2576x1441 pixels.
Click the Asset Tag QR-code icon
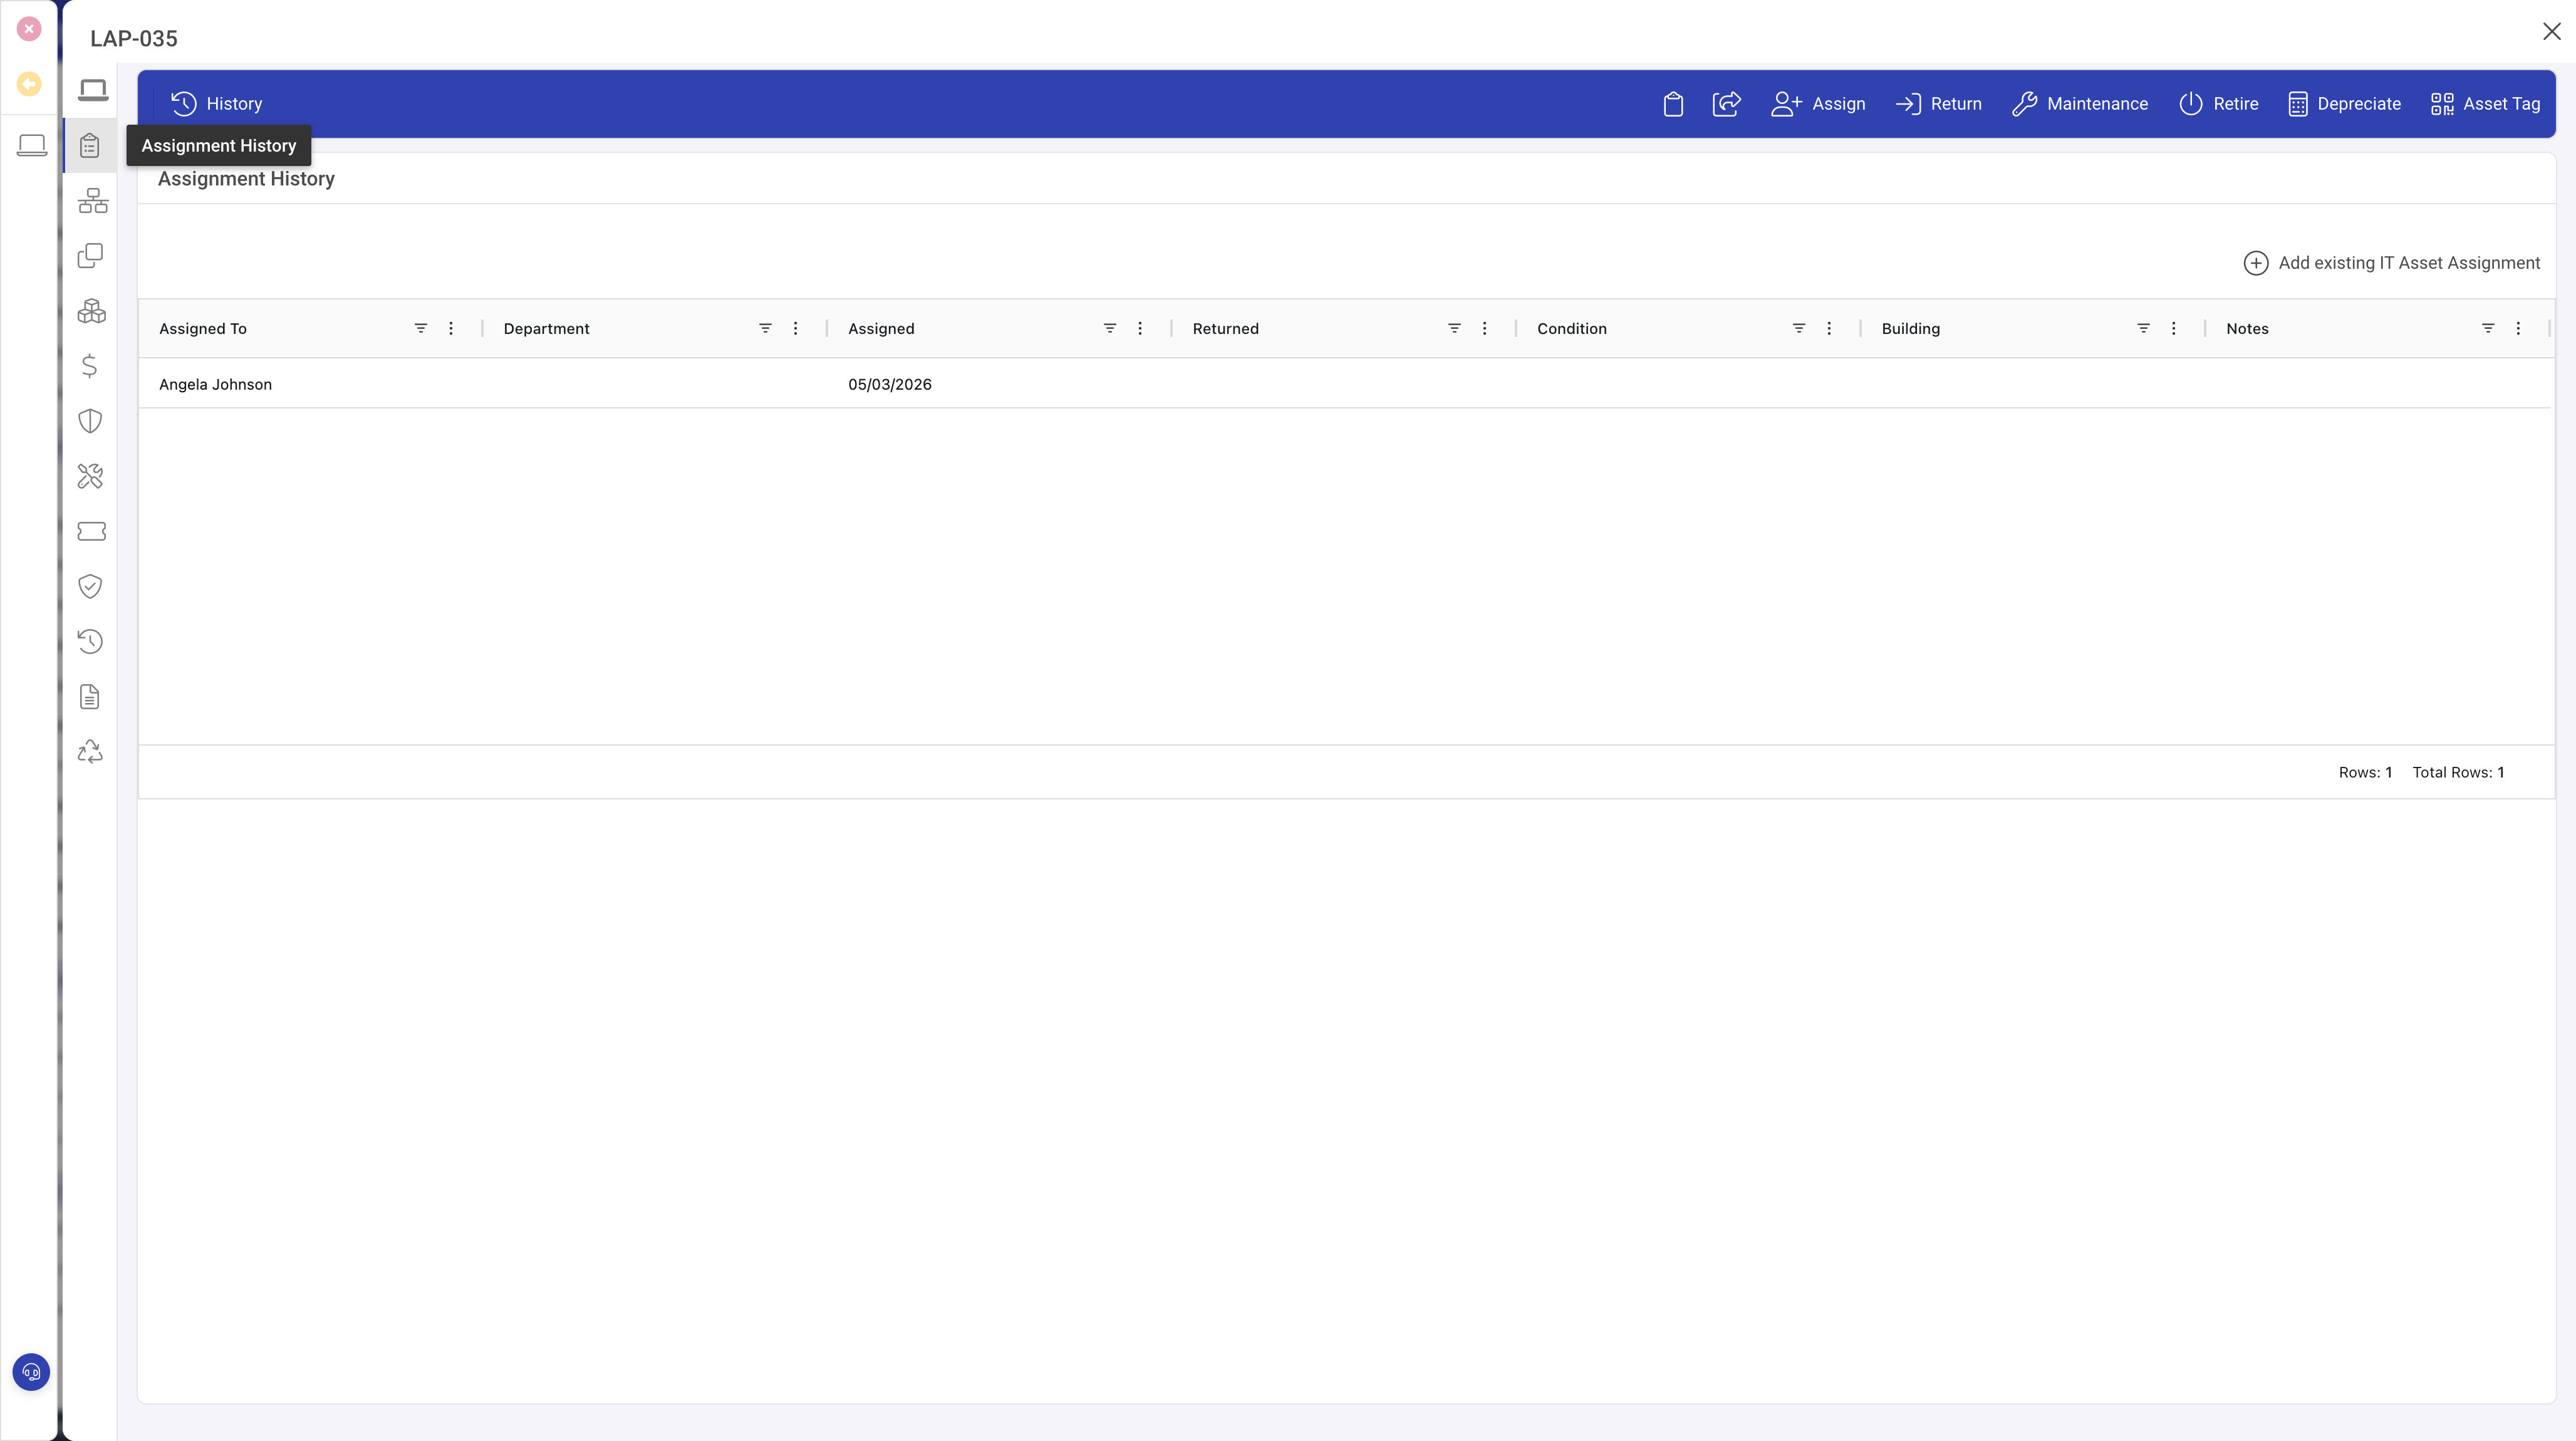coord(2442,104)
